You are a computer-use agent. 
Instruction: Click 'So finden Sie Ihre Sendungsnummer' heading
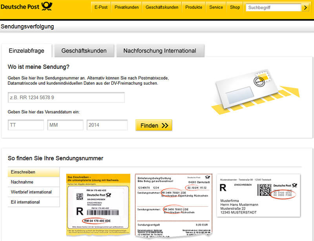tap(55, 158)
